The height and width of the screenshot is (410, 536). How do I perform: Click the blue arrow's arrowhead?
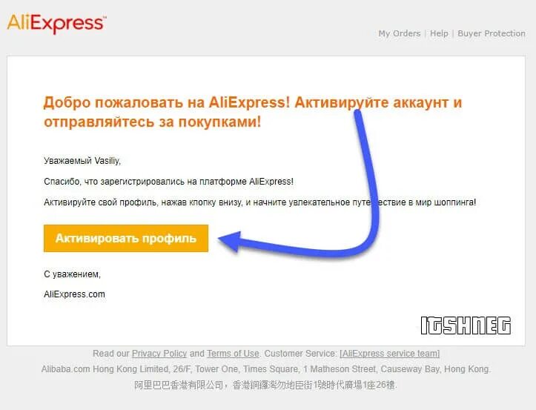point(230,241)
